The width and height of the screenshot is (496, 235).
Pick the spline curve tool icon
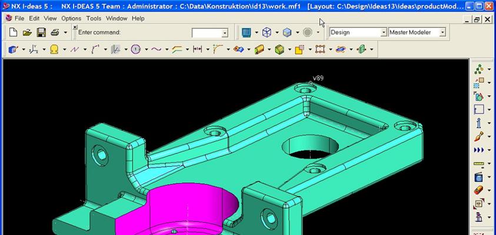(x=157, y=49)
